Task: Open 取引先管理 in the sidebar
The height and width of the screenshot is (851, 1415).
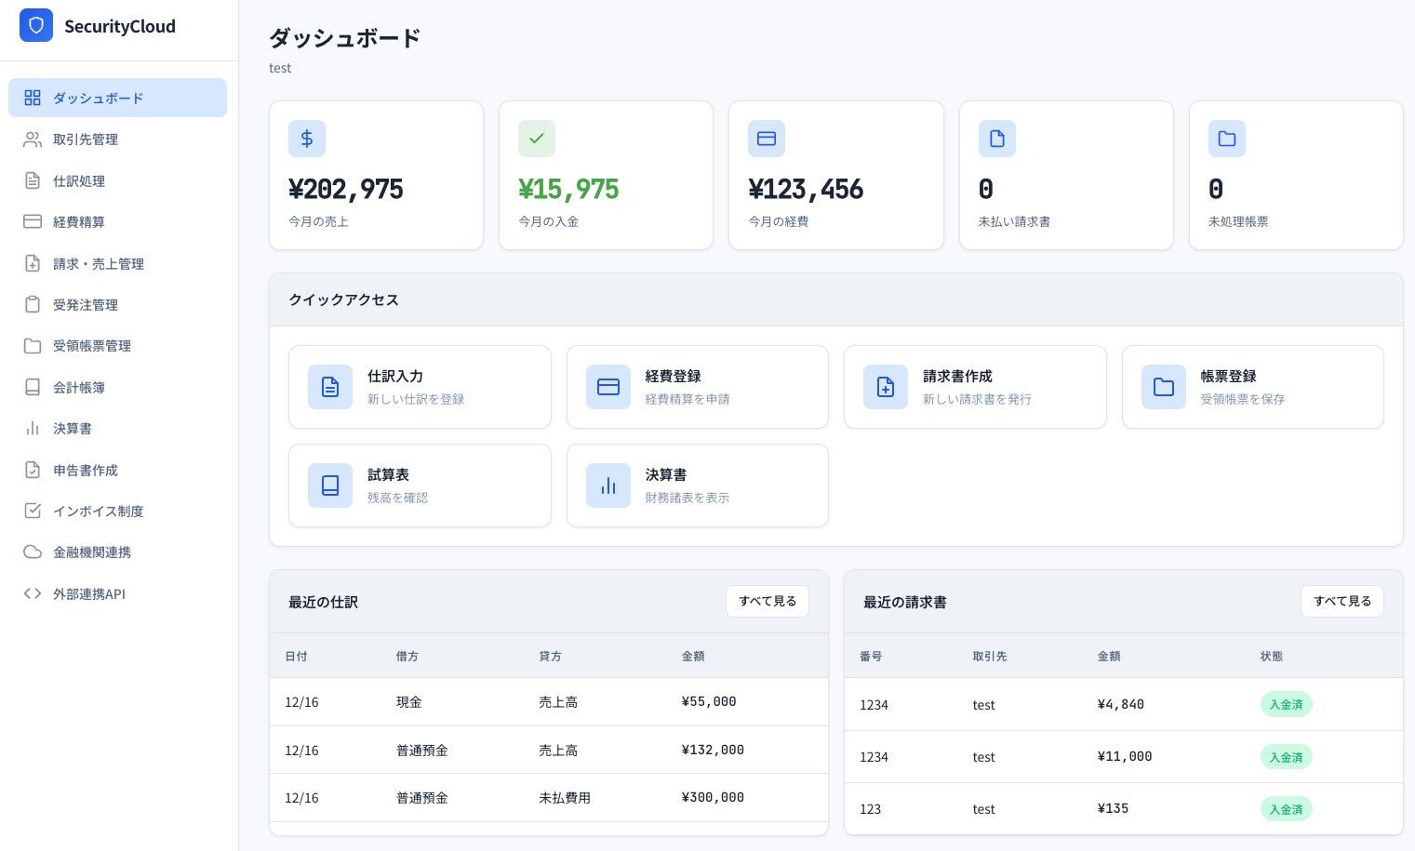Action: [x=86, y=140]
